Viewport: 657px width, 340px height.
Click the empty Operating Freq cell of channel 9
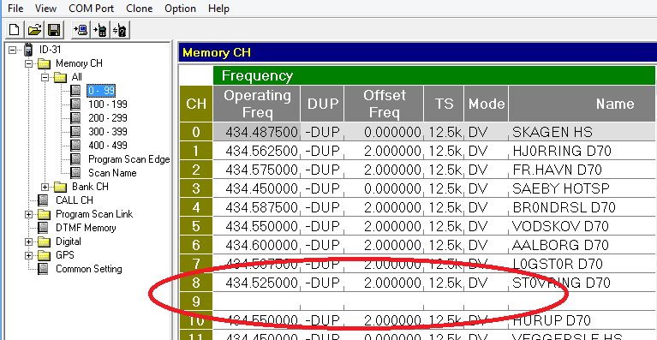256,302
